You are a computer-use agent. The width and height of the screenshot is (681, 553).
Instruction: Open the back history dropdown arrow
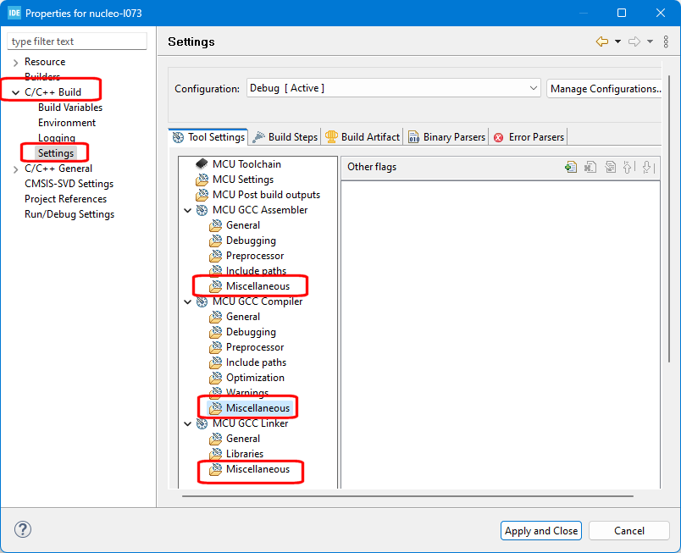click(x=617, y=41)
